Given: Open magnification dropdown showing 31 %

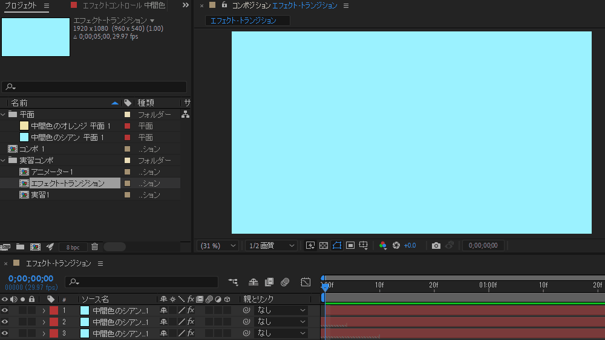Looking at the screenshot, I should point(217,246).
